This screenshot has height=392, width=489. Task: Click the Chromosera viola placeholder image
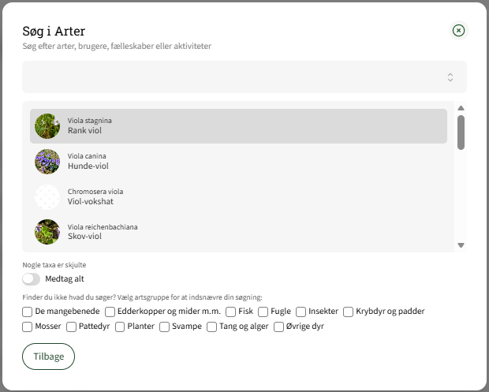47,196
